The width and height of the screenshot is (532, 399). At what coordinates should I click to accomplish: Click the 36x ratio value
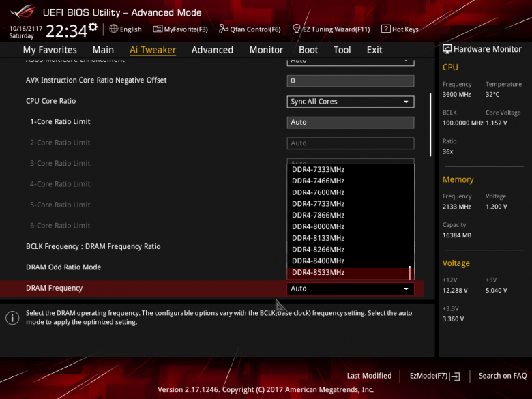(x=447, y=151)
